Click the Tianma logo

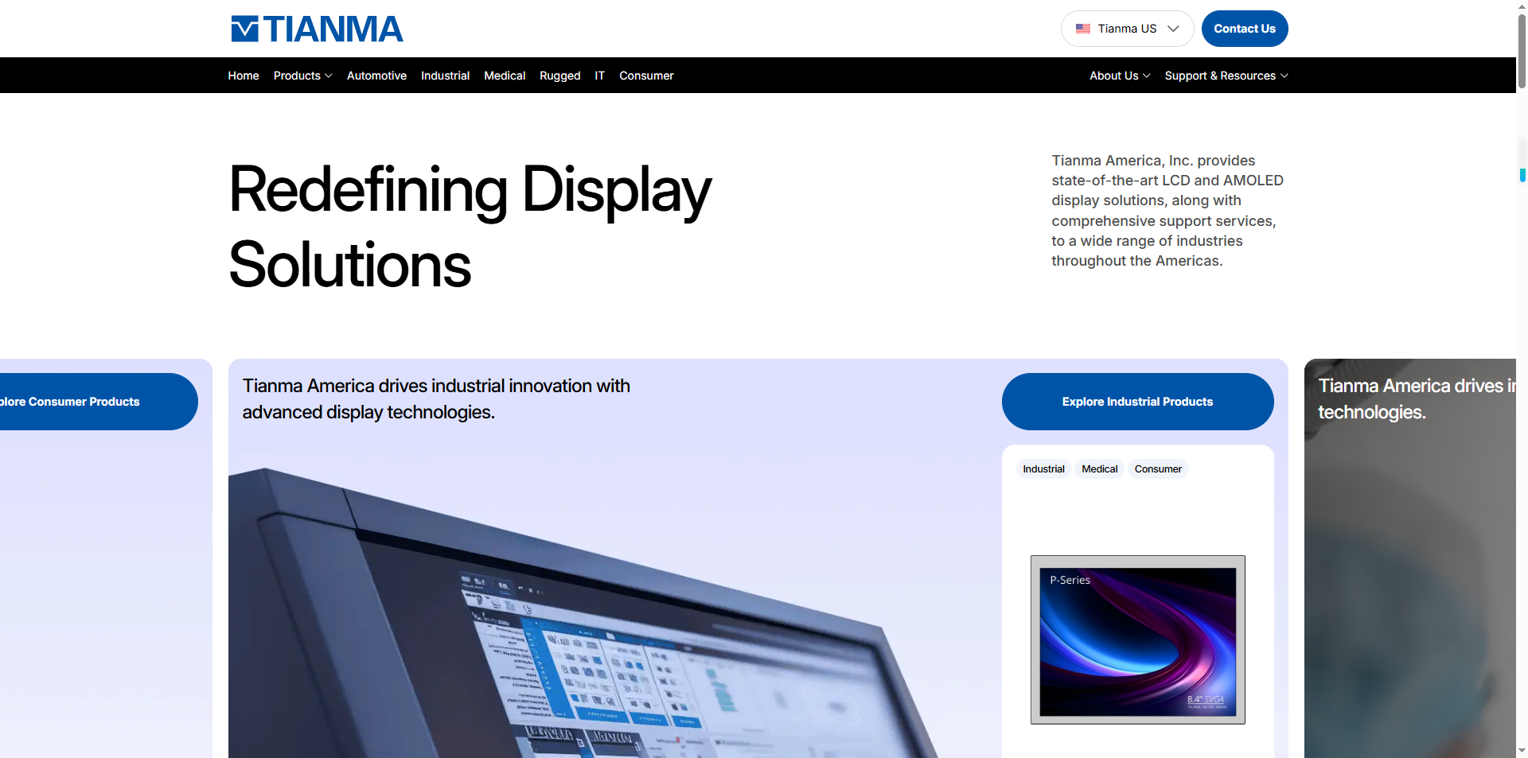click(317, 29)
